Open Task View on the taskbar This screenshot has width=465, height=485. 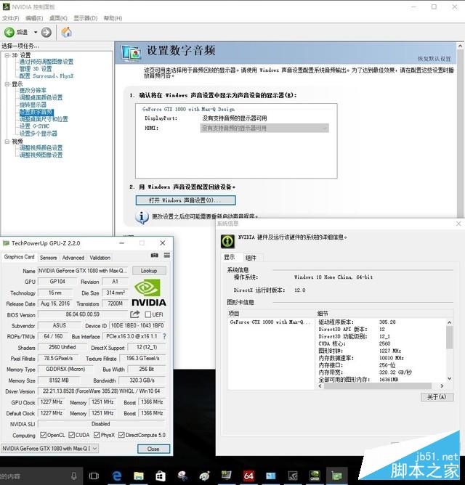pos(94,476)
